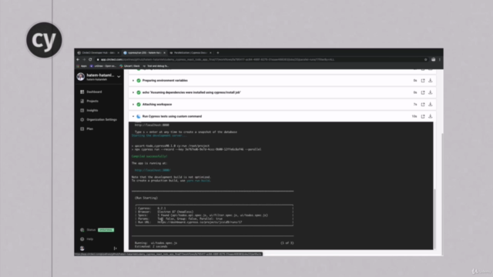Open the Apps bookmark
The width and height of the screenshot is (493, 277).
(82, 66)
